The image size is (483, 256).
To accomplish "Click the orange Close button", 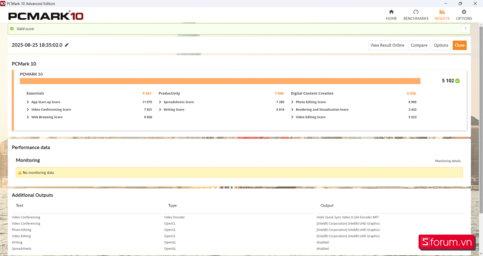I will [460, 45].
